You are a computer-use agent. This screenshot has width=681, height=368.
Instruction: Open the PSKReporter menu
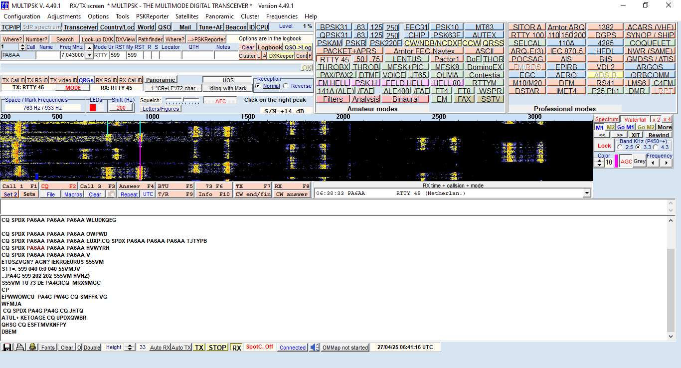click(x=152, y=16)
